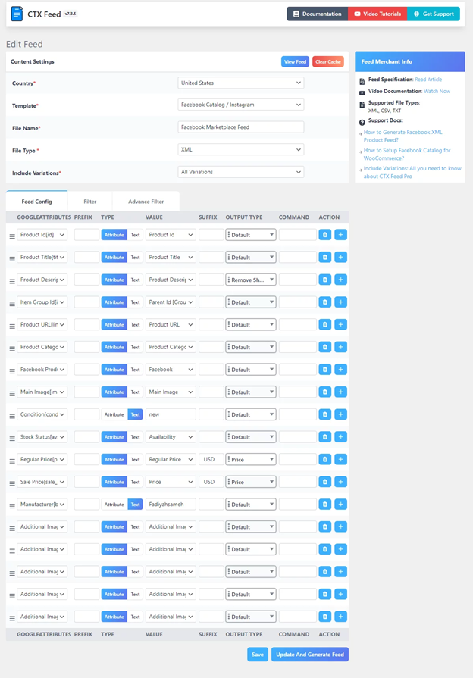The height and width of the screenshot is (678, 473).
Task: Switch to the Filter tab
Action: (x=90, y=202)
